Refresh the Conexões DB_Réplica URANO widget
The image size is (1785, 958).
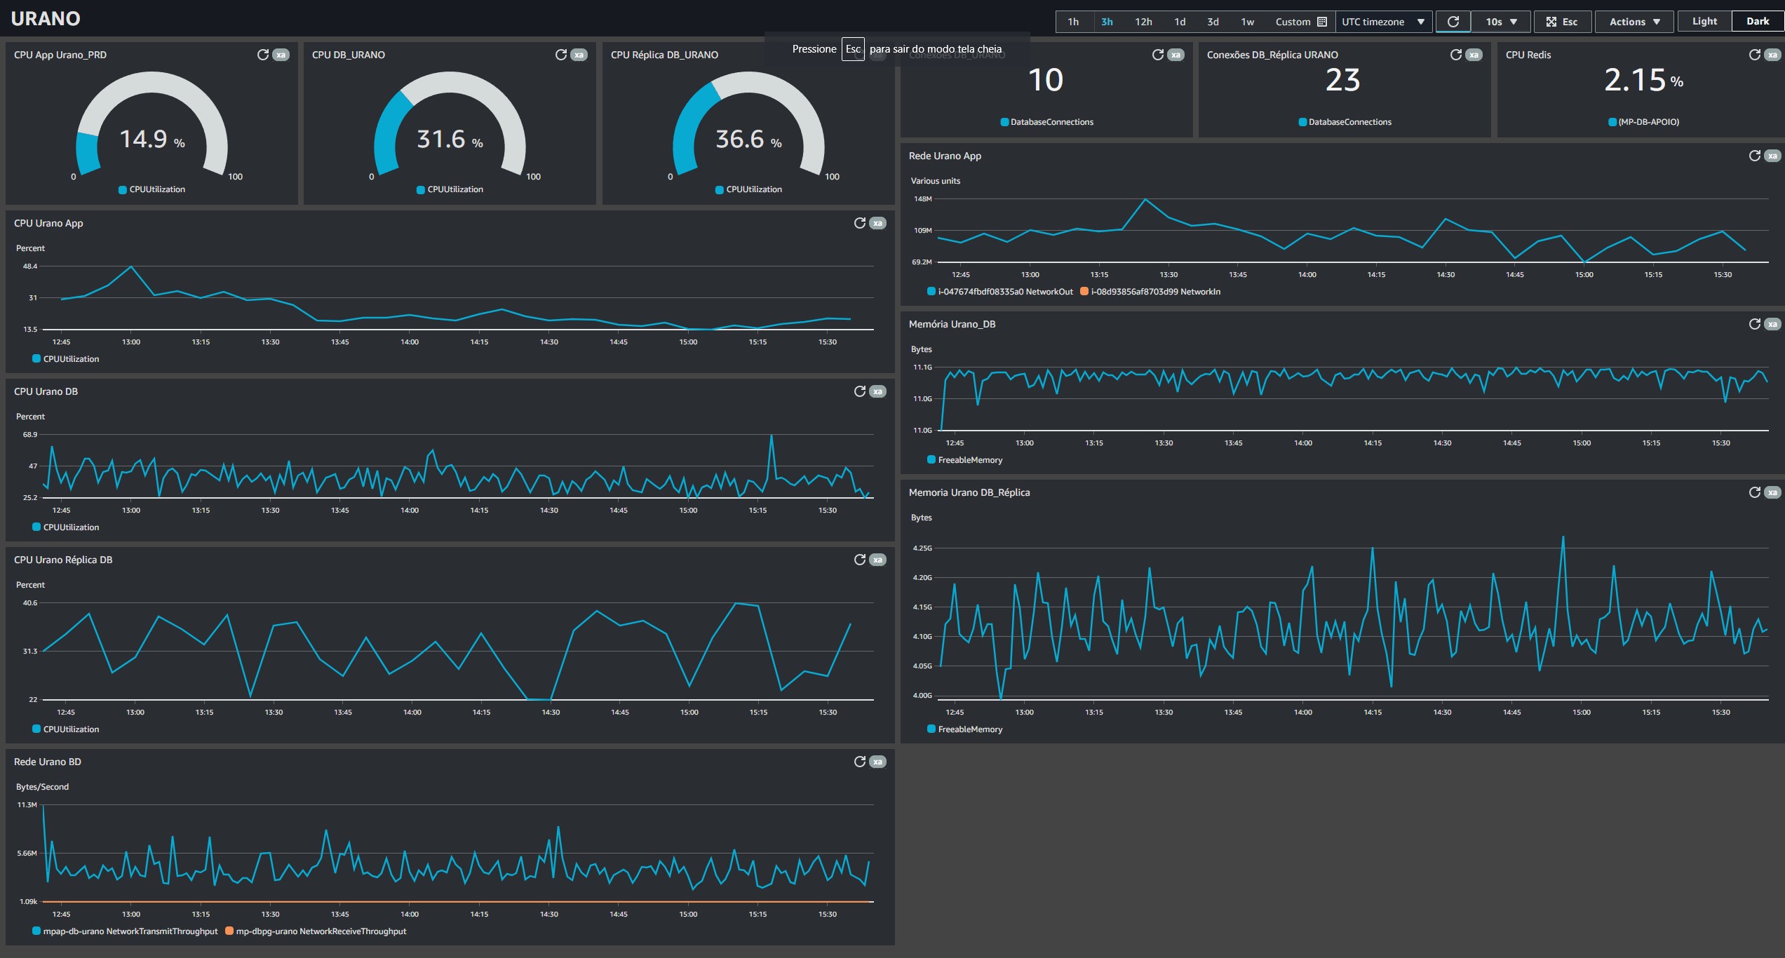click(1456, 55)
